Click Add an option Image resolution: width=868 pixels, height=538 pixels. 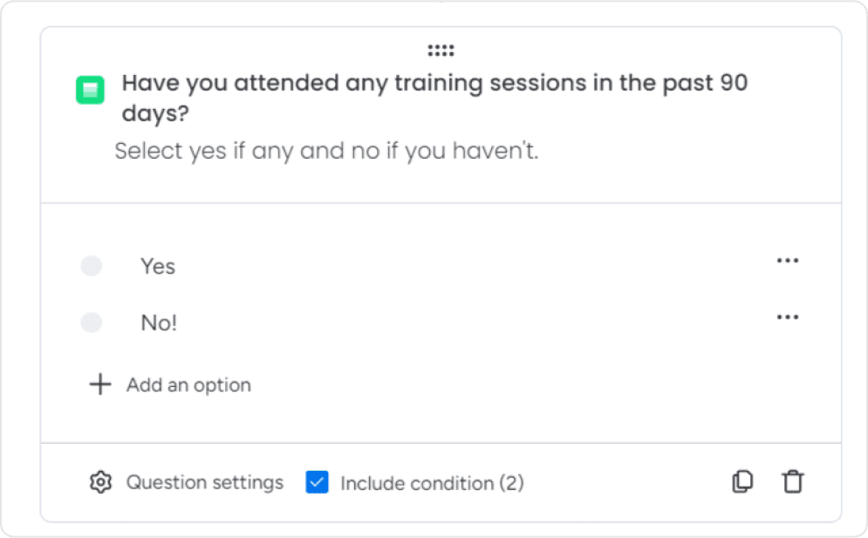point(188,384)
